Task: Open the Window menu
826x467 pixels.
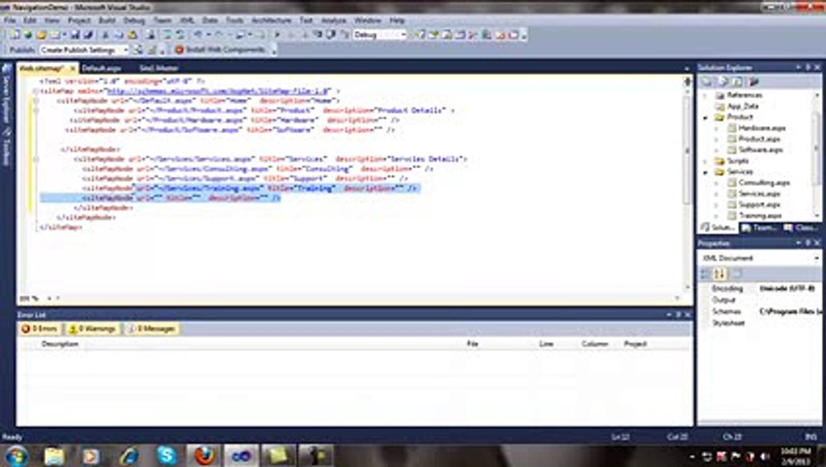Action: pos(368,21)
